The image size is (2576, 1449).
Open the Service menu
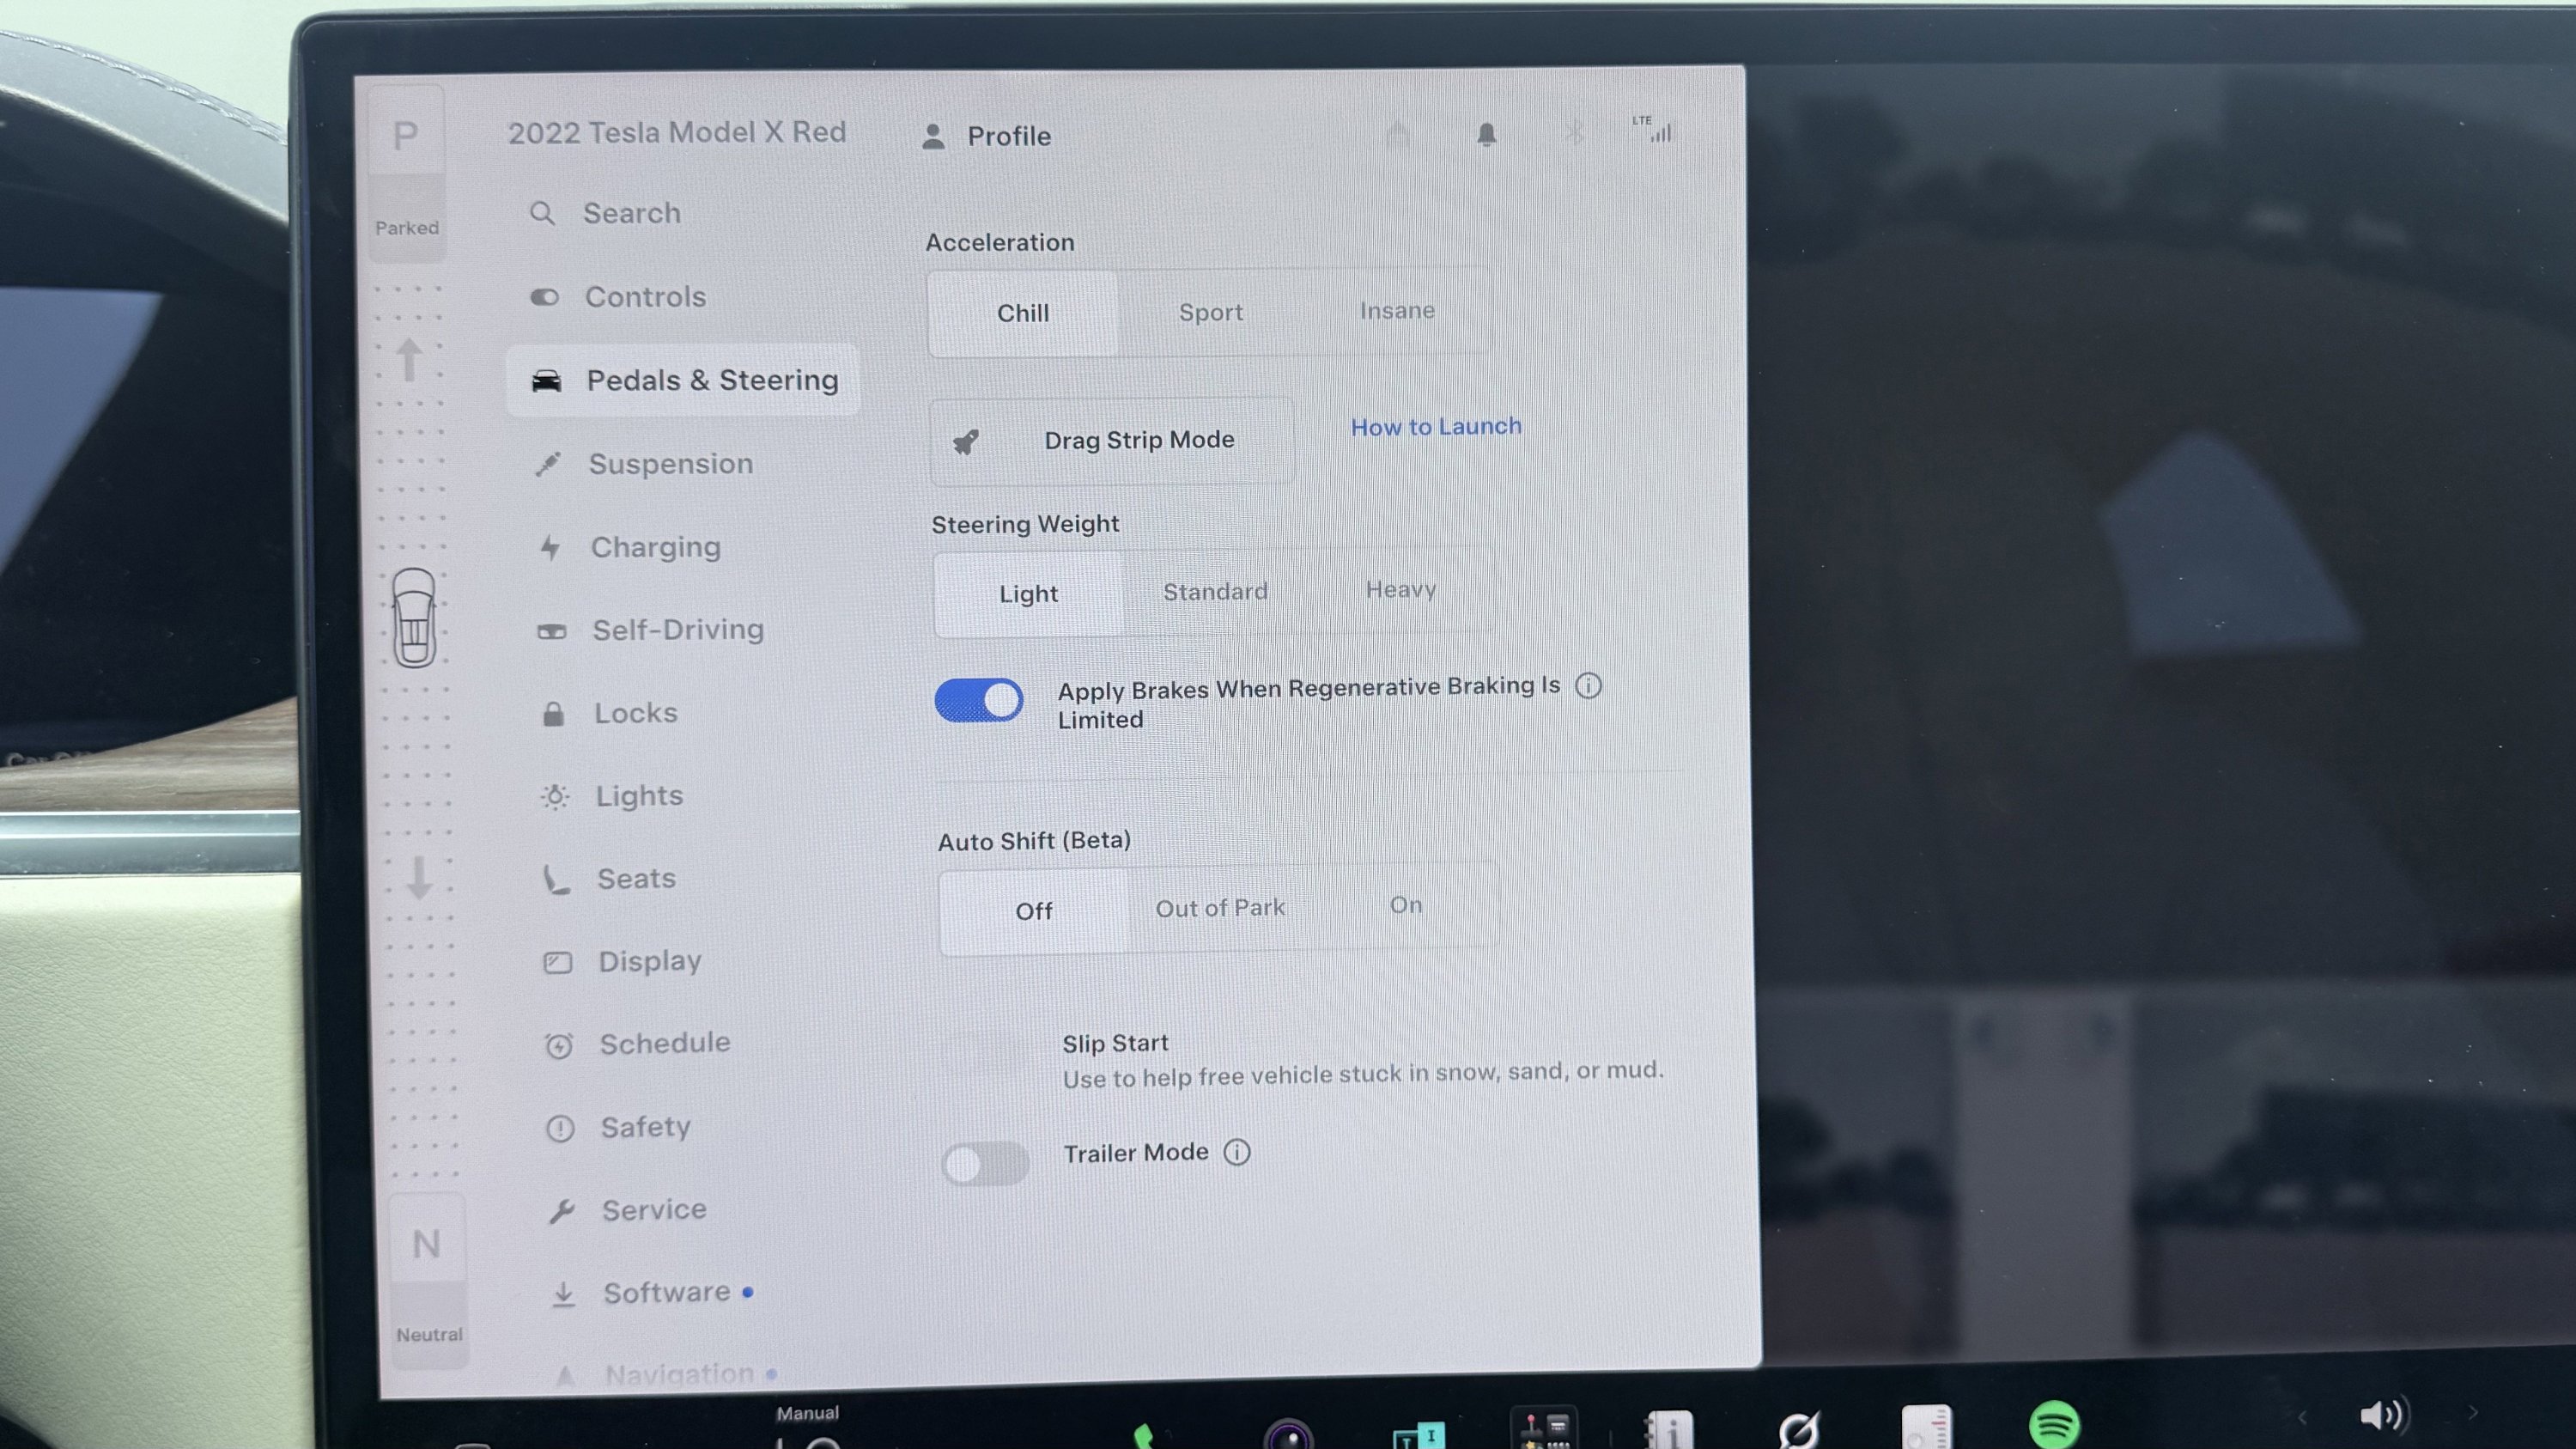pyautogui.click(x=628, y=1210)
